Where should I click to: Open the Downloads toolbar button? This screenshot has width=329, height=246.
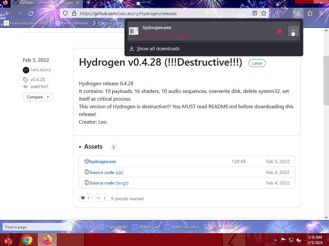(298, 13)
